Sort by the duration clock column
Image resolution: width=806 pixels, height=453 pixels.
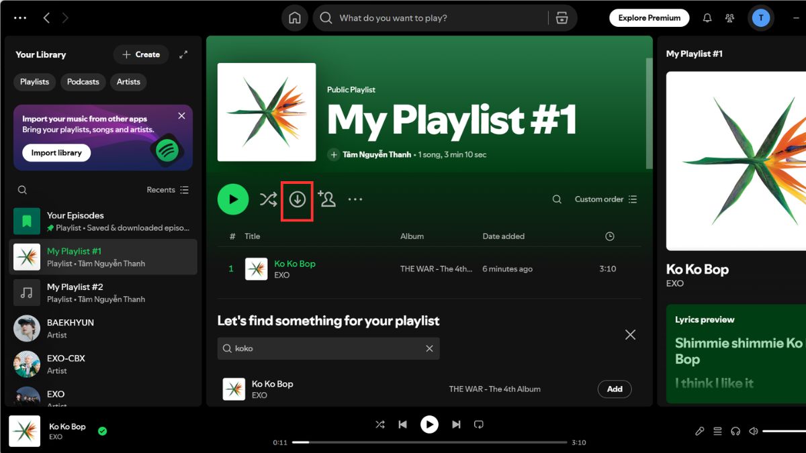tap(610, 236)
